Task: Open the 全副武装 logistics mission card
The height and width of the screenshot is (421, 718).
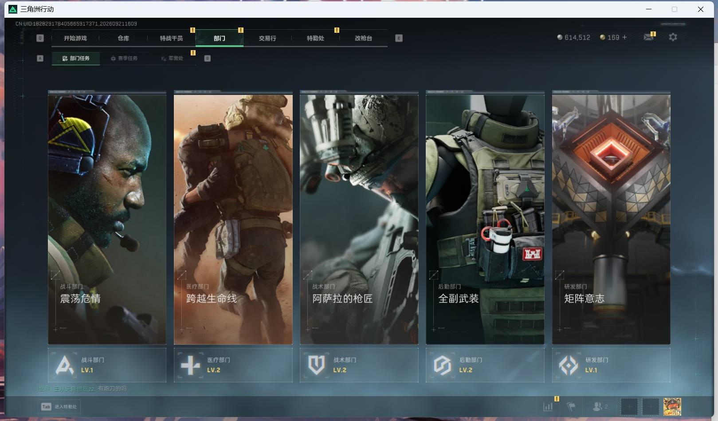Action: click(485, 219)
